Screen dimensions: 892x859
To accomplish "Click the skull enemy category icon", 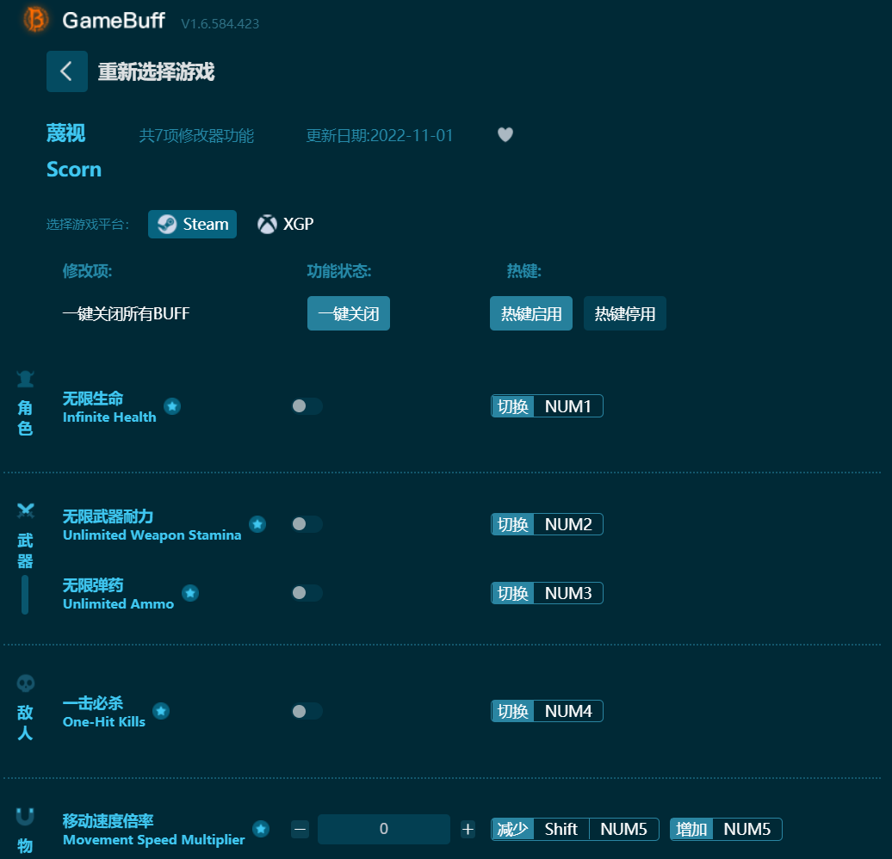I will tap(25, 683).
